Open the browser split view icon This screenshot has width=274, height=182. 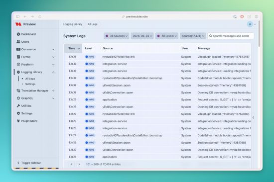257,16
